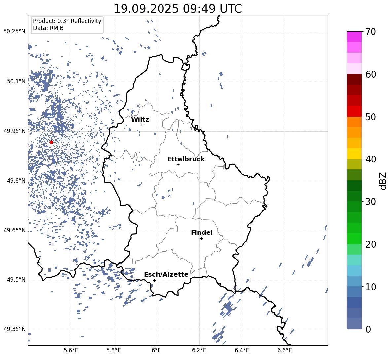Click the 49.95°N latitude label
Screen dimensions: 391x357
[15, 131]
